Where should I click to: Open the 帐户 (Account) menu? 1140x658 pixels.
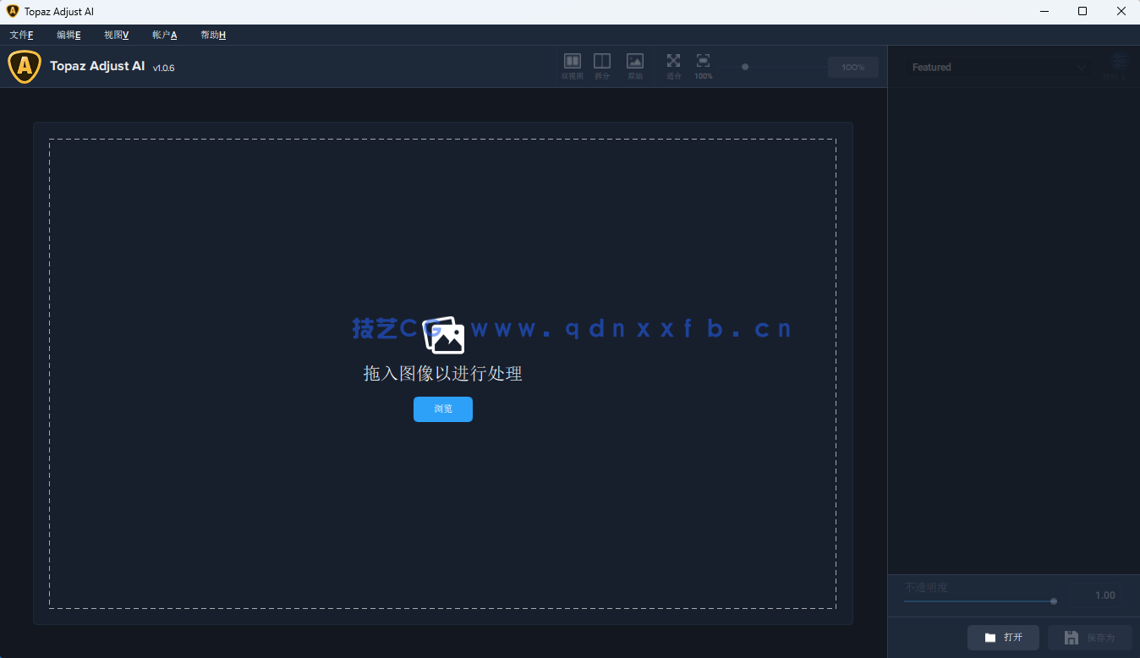(x=164, y=35)
